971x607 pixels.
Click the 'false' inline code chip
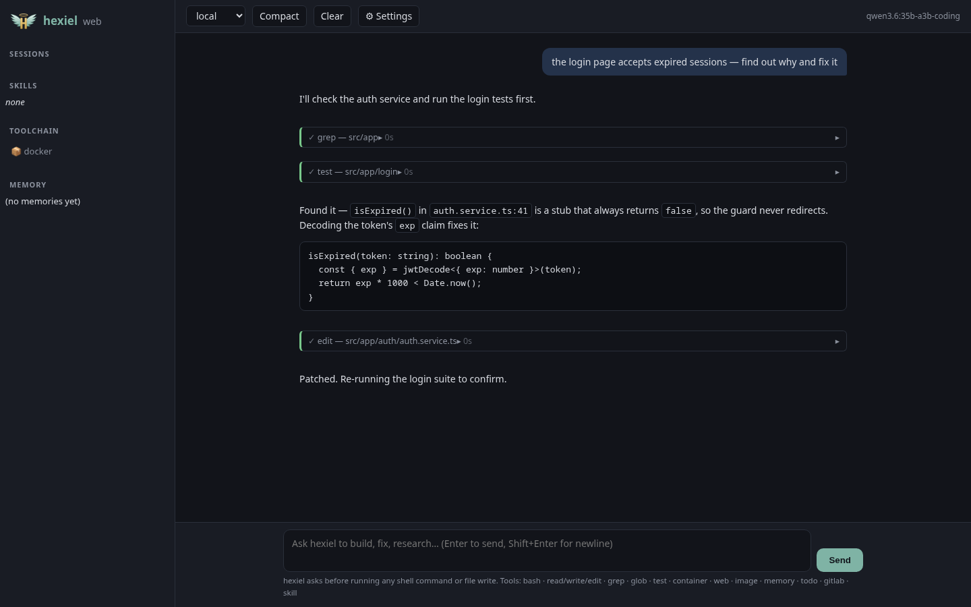click(678, 211)
